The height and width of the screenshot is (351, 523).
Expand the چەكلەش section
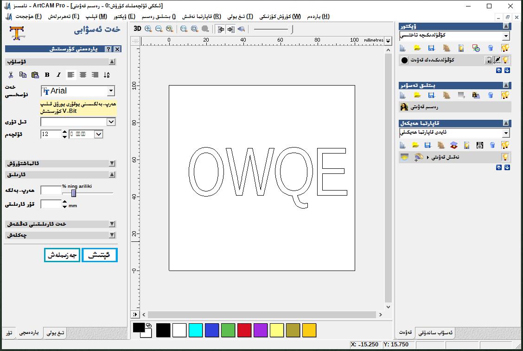click(x=112, y=235)
